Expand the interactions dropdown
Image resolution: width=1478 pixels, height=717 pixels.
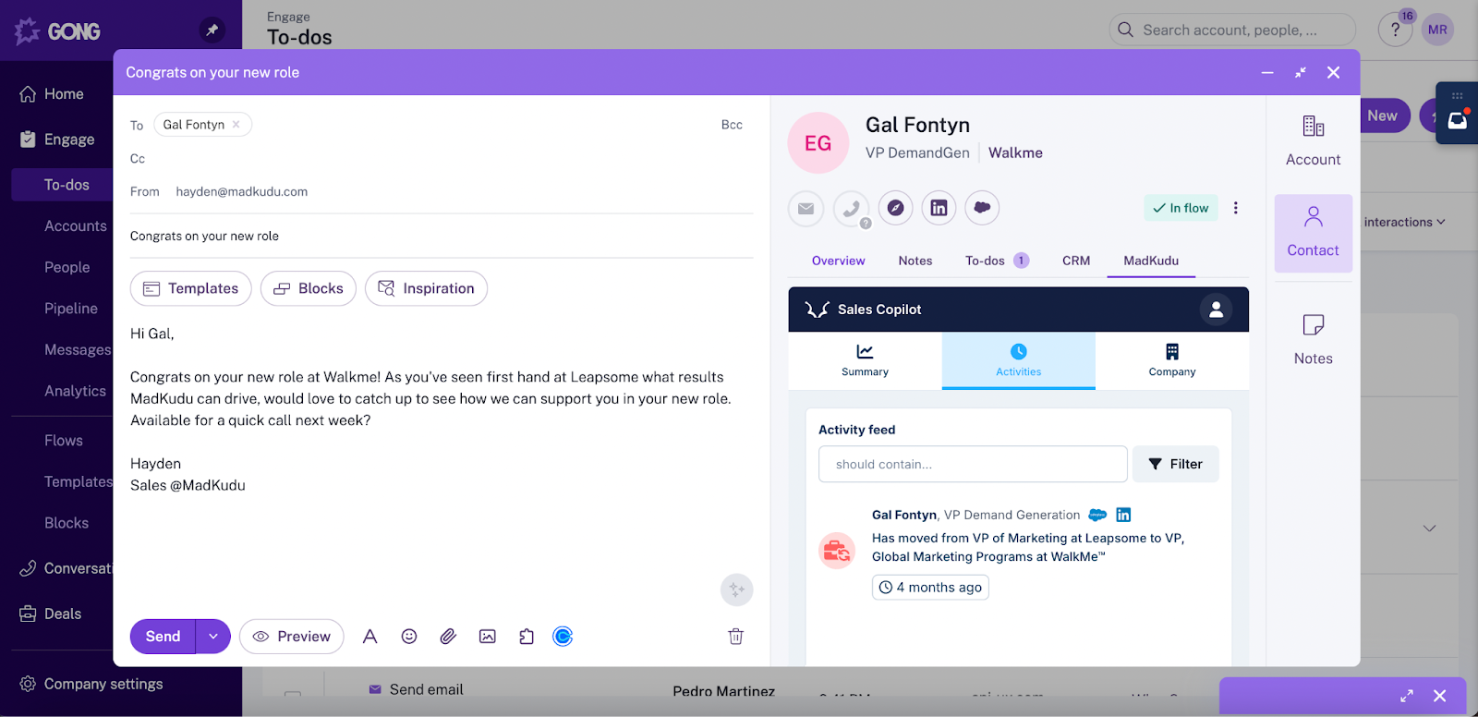click(x=1405, y=222)
